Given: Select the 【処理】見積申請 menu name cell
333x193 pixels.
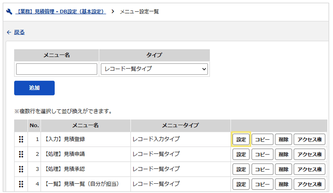Looking at the screenshot, I should 86,154.
